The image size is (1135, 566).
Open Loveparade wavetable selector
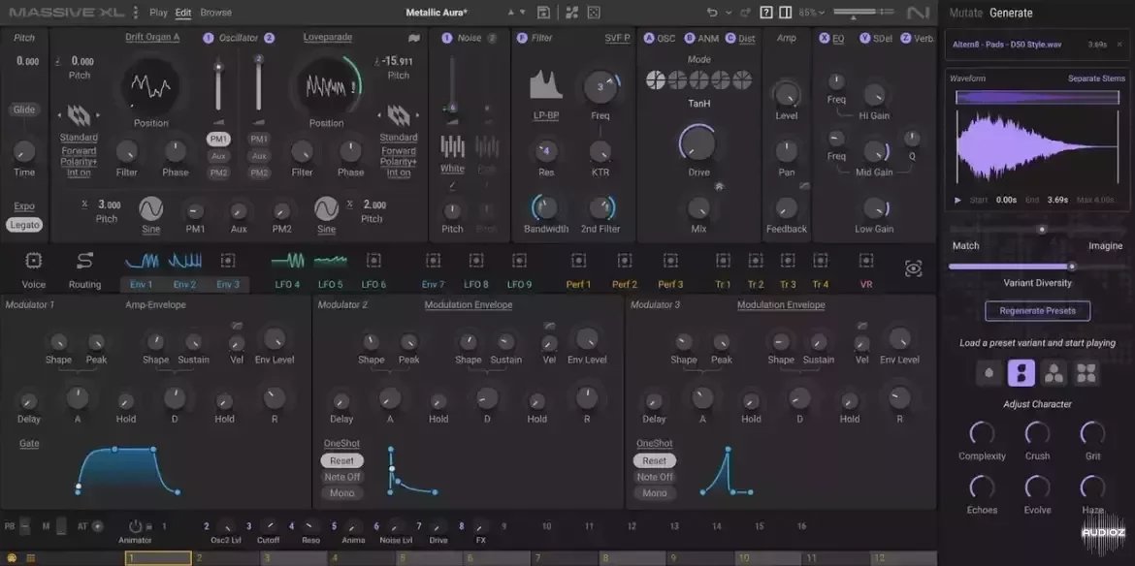(327, 37)
